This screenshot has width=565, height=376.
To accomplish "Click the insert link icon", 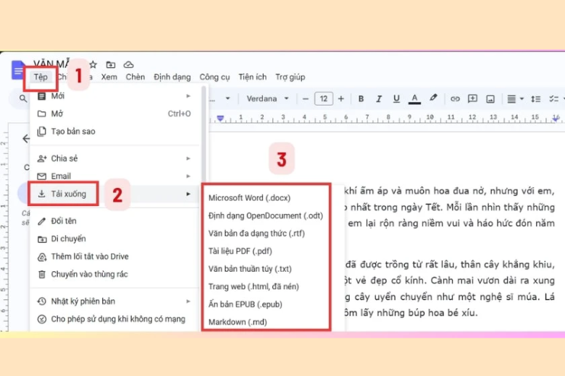I will click(x=455, y=99).
